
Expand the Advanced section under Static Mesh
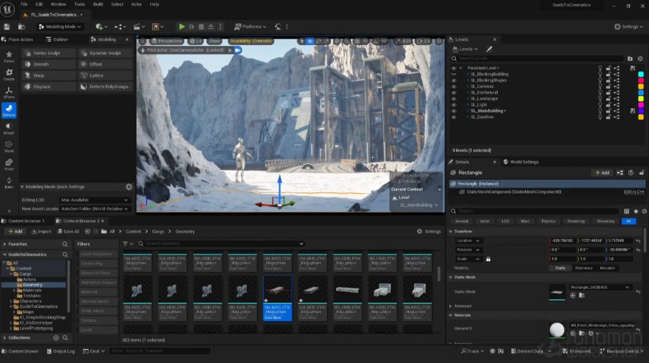[451, 306]
